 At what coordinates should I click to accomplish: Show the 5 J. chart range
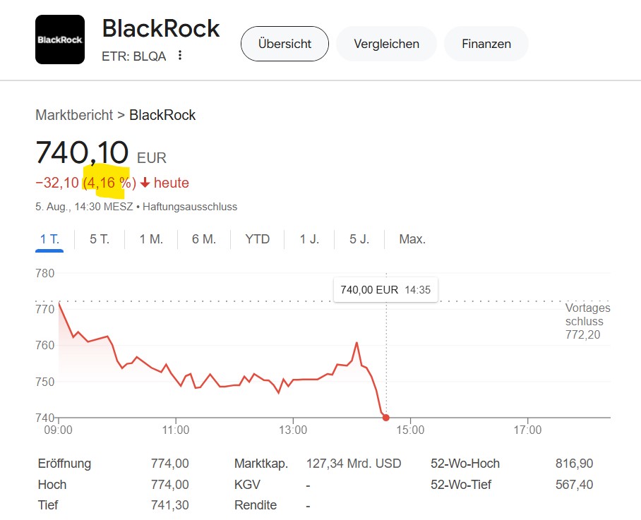[x=359, y=239]
